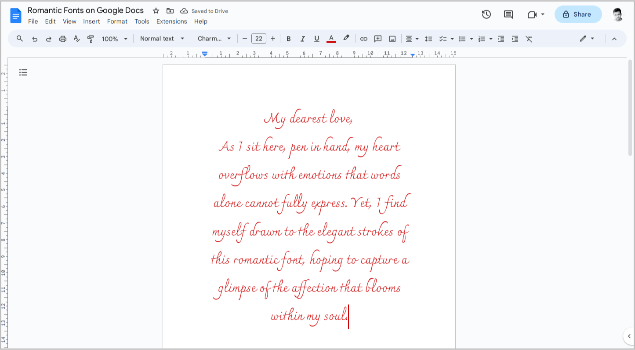This screenshot has width=635, height=350.
Task: Open the Edit menu
Action: click(50, 22)
